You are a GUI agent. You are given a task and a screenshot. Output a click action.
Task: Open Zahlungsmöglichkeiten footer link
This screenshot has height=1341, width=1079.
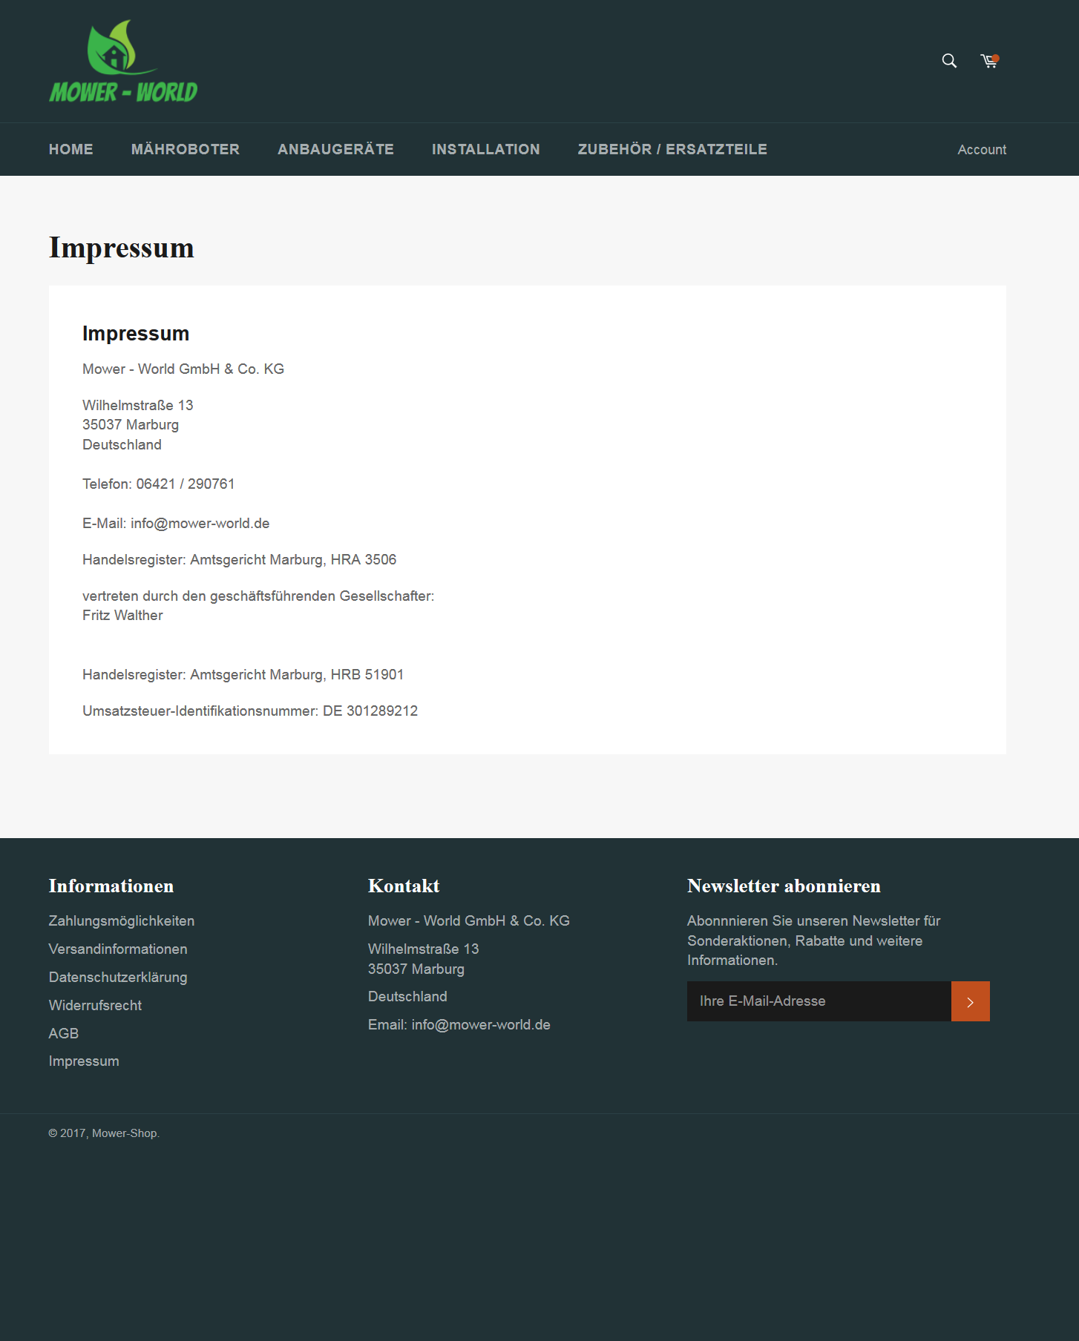pos(122,921)
